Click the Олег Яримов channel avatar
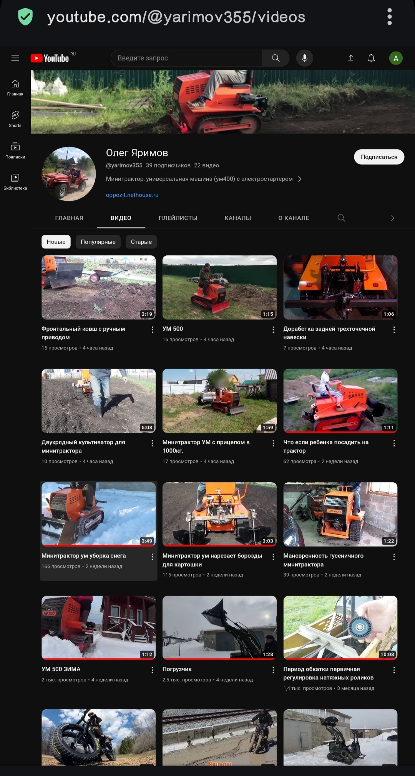 [69, 174]
